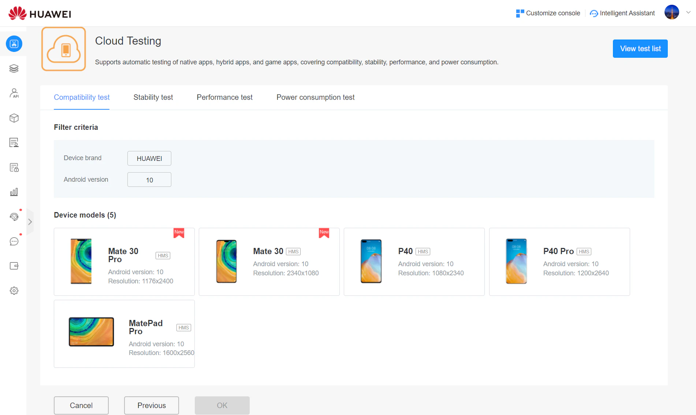Click the P40 Pro phone thumbnail
696x415 pixels.
(x=516, y=261)
